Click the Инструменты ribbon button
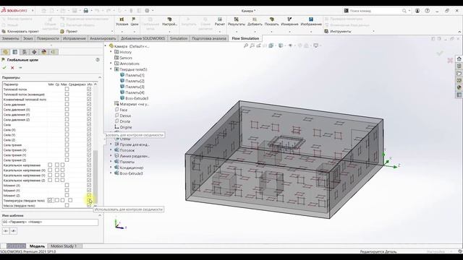This screenshot has height=260, width=463. [338, 31]
